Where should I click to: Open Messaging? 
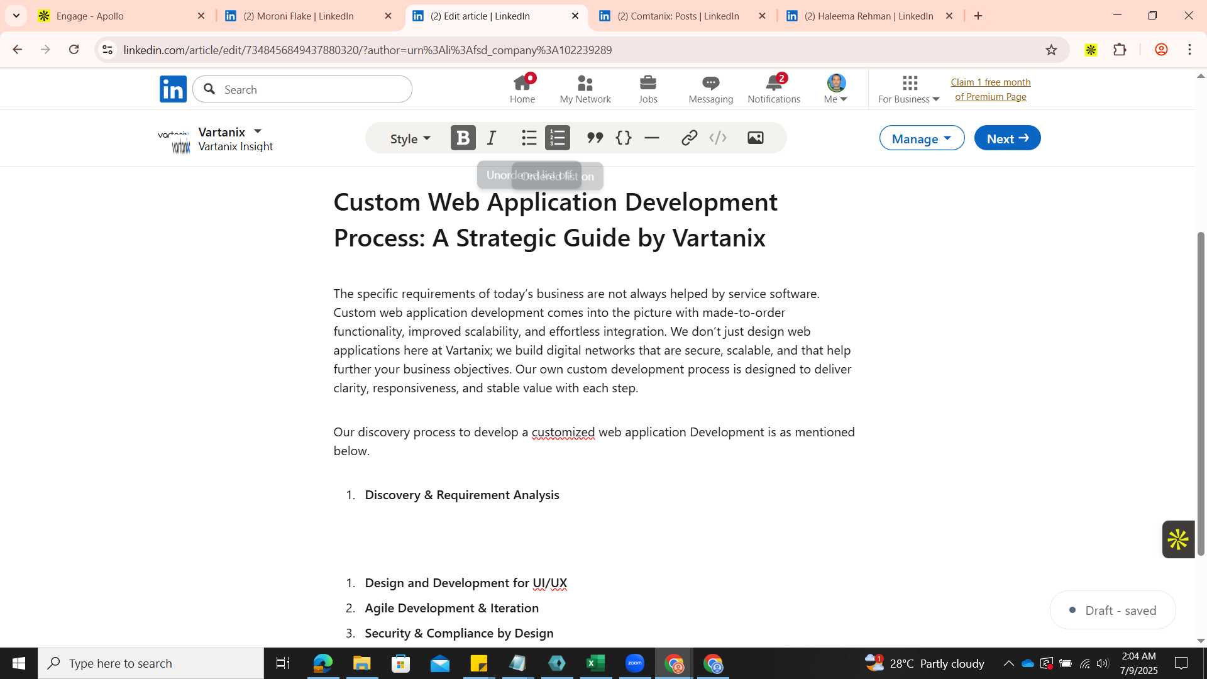pyautogui.click(x=711, y=89)
